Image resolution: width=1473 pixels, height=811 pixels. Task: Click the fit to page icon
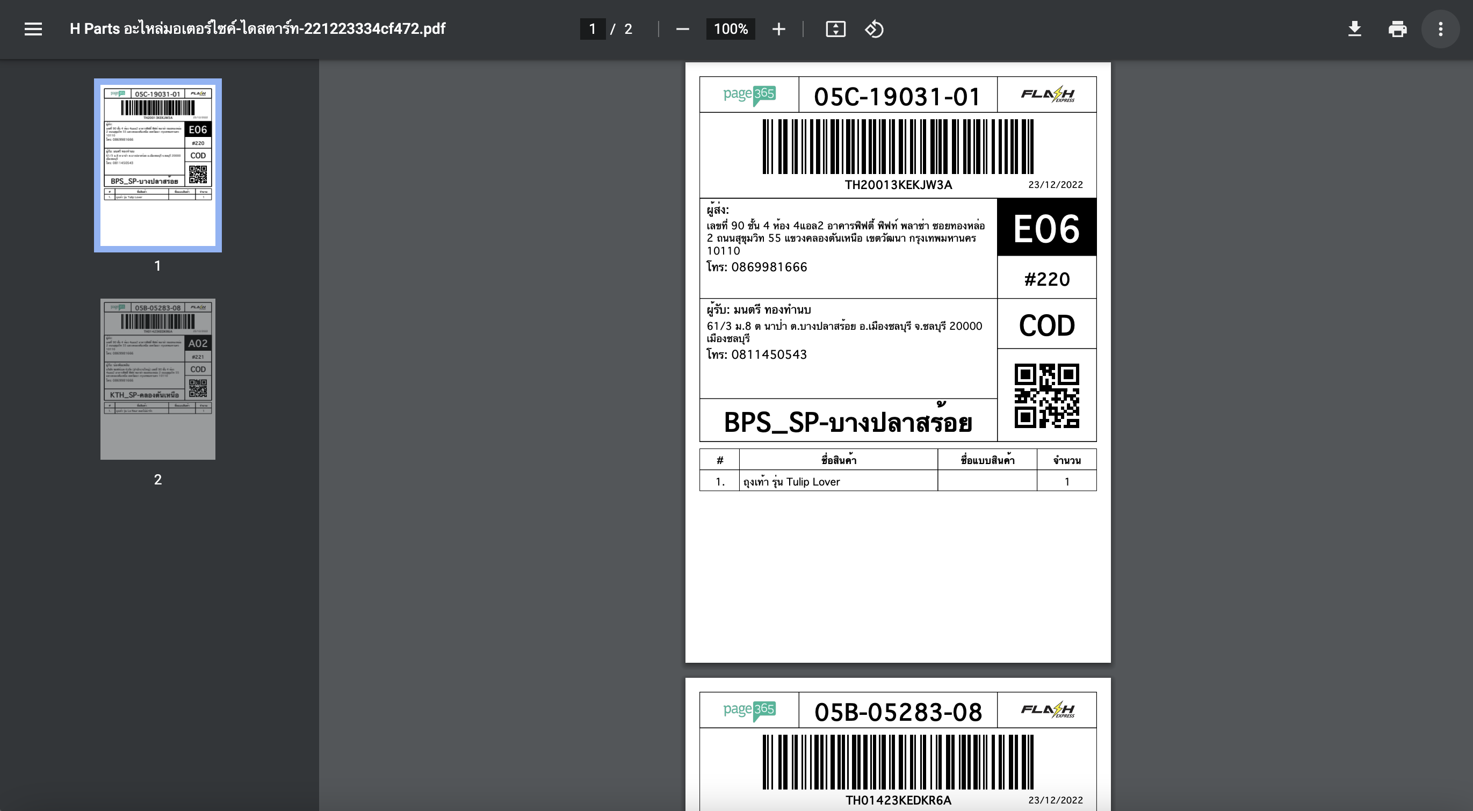tap(835, 29)
